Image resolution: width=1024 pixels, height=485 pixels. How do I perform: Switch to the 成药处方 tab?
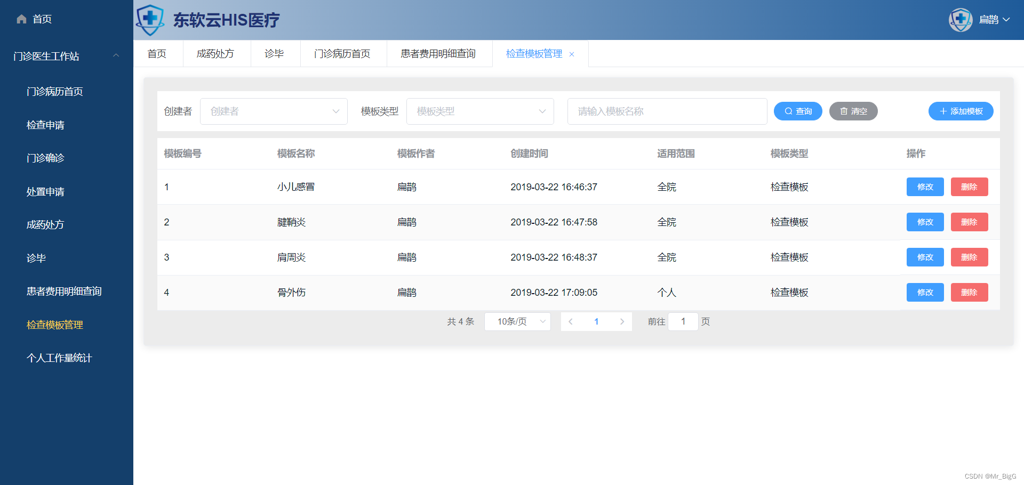click(215, 54)
